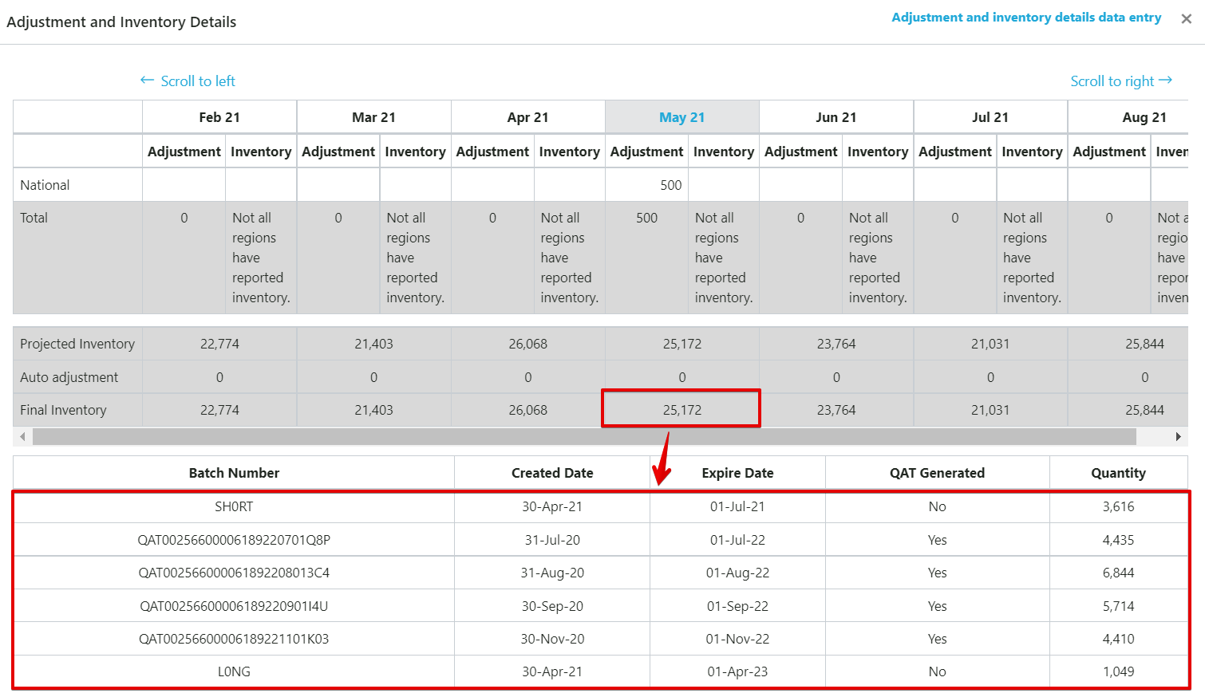Click National inventory cell for May 21
The height and width of the screenshot is (693, 1205).
[724, 185]
